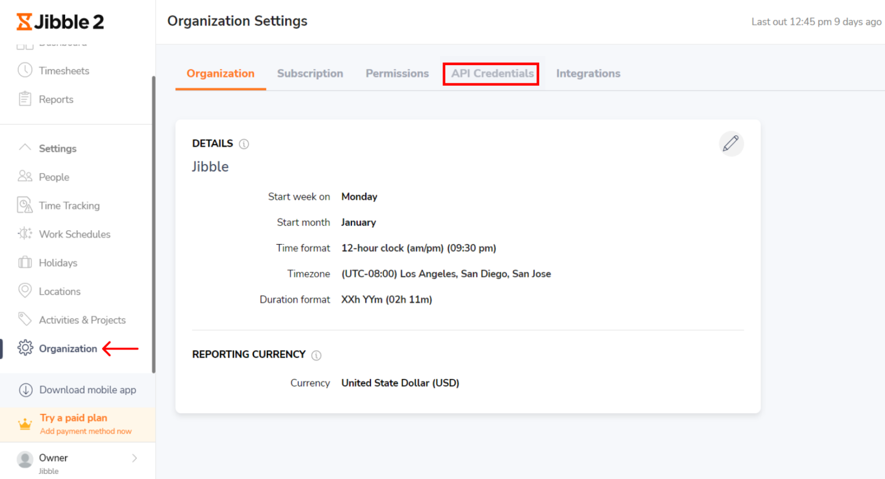The width and height of the screenshot is (885, 479).
Task: Click the crown icon for paid plan
Action: (x=25, y=424)
